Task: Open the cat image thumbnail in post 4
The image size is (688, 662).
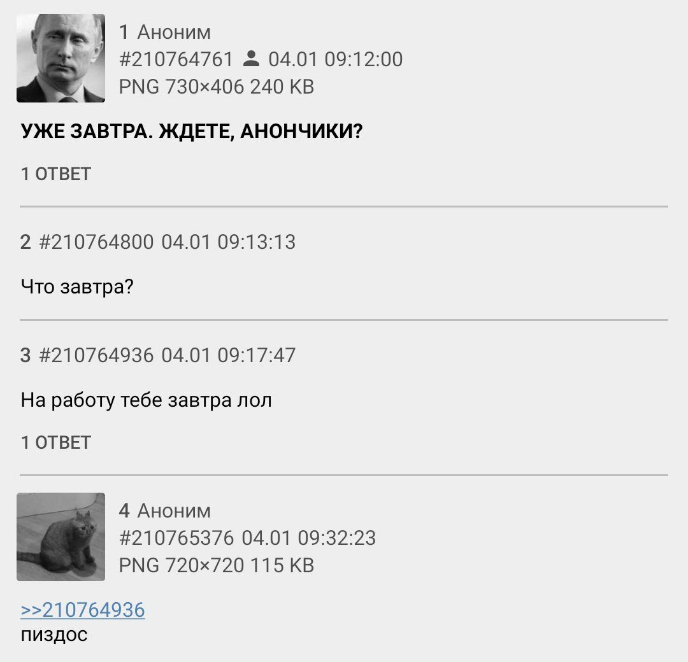Action: pyautogui.click(x=61, y=537)
